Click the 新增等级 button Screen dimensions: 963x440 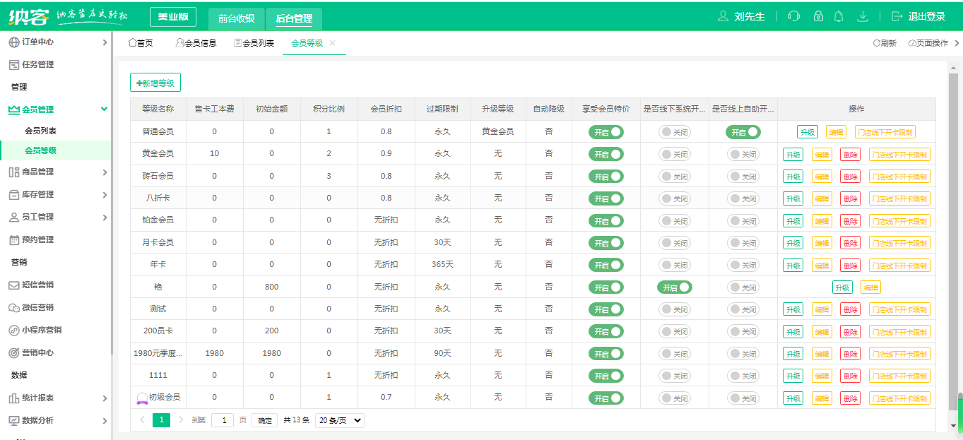154,82
